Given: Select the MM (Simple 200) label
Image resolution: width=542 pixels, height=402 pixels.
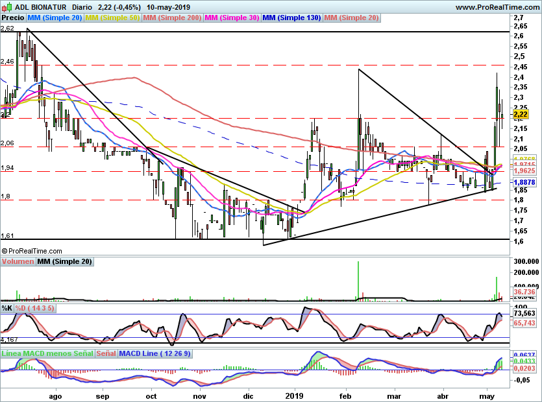Looking at the screenshot, I should tap(172, 18).
